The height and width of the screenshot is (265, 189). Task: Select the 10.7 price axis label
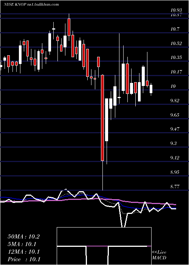coord(175,29)
